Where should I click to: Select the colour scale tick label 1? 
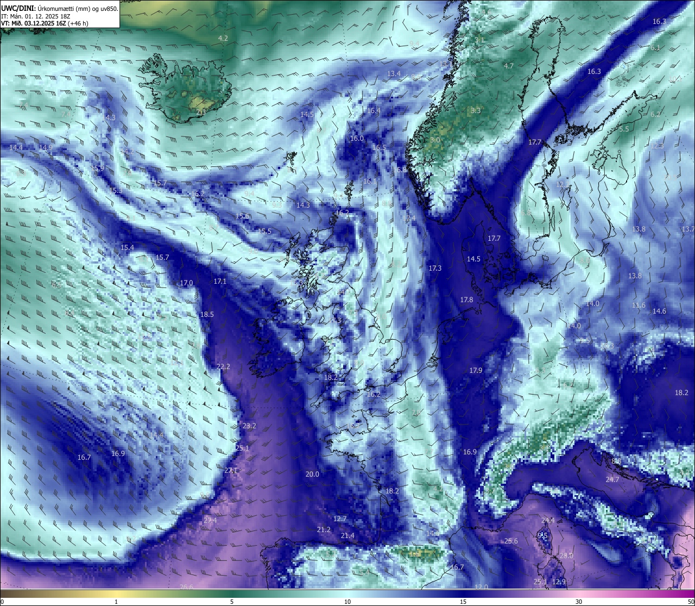(116, 601)
